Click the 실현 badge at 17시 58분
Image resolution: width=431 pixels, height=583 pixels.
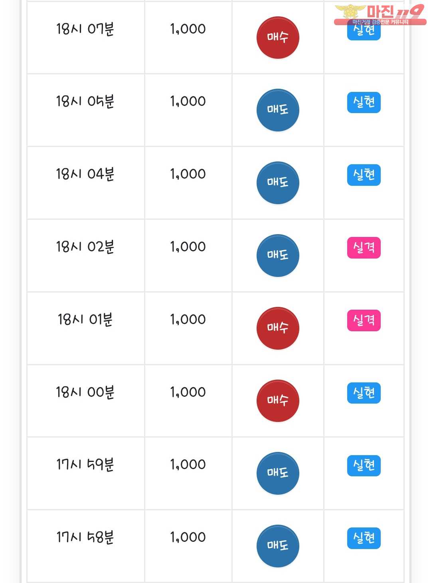364,538
